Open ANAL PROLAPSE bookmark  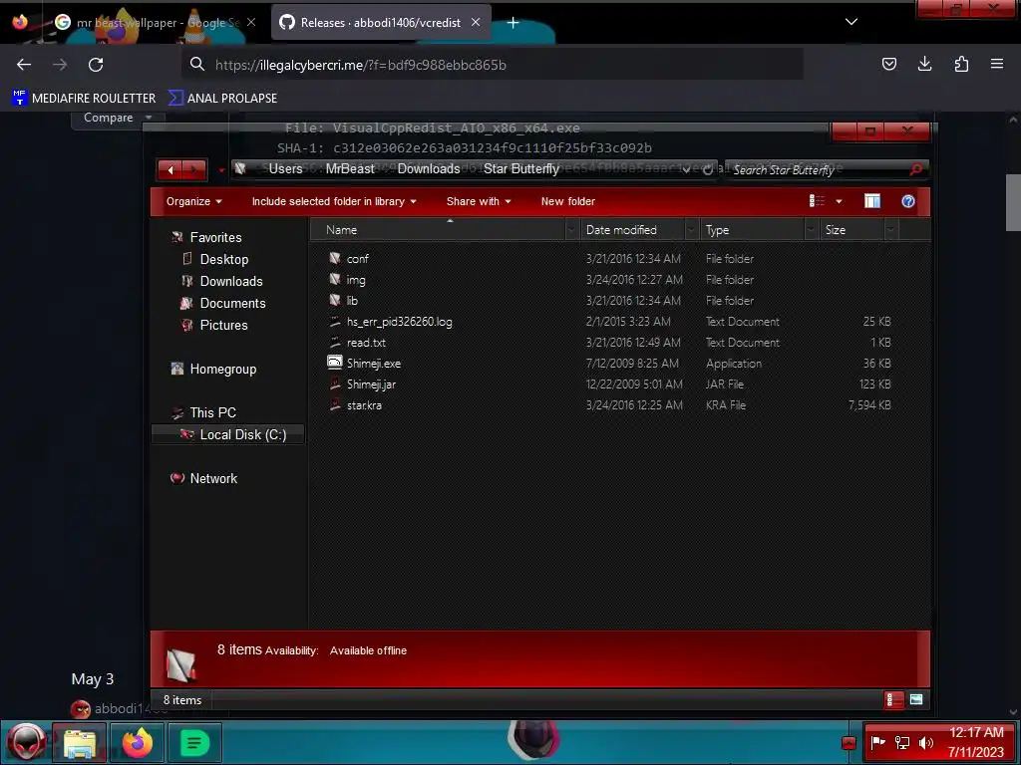[x=222, y=99]
